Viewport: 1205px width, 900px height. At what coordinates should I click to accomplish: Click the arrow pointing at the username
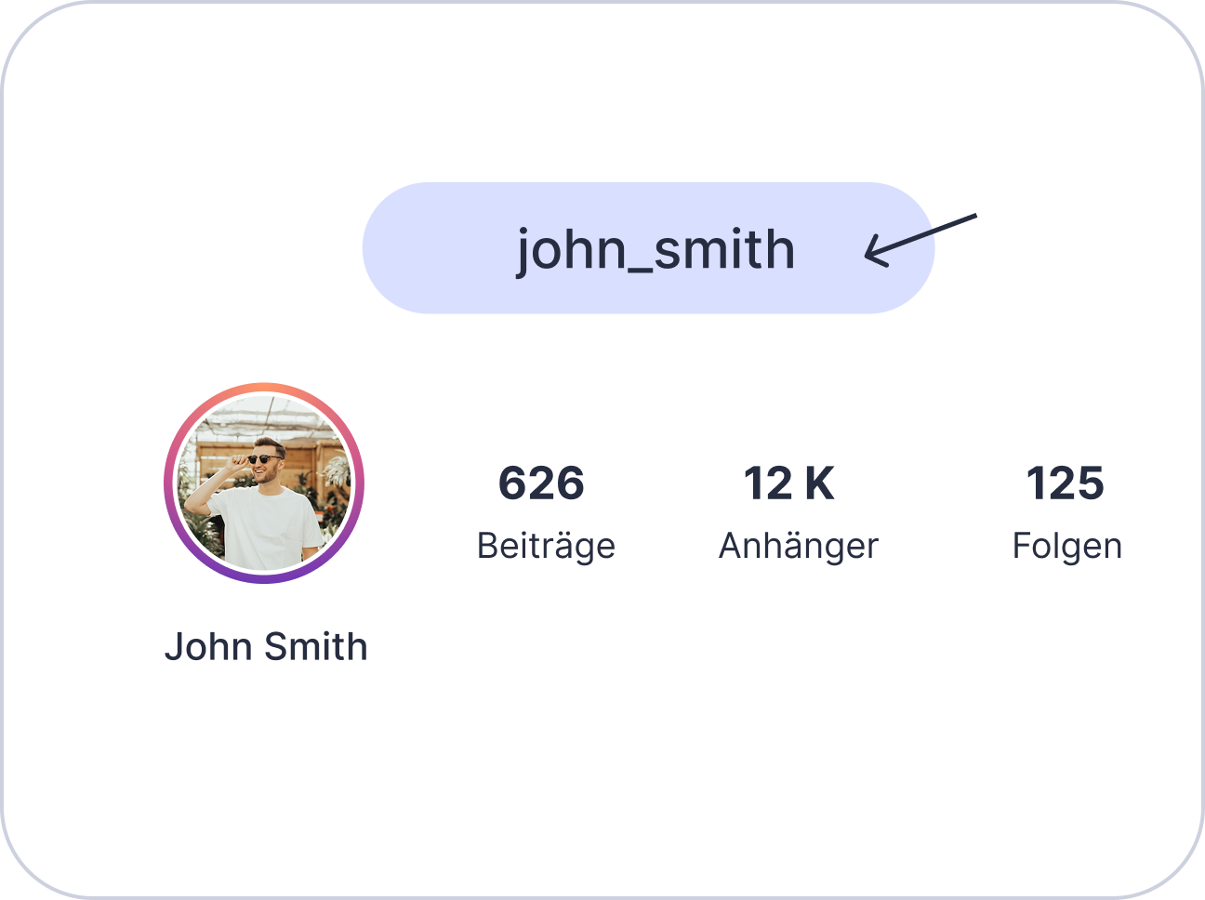coord(920,236)
